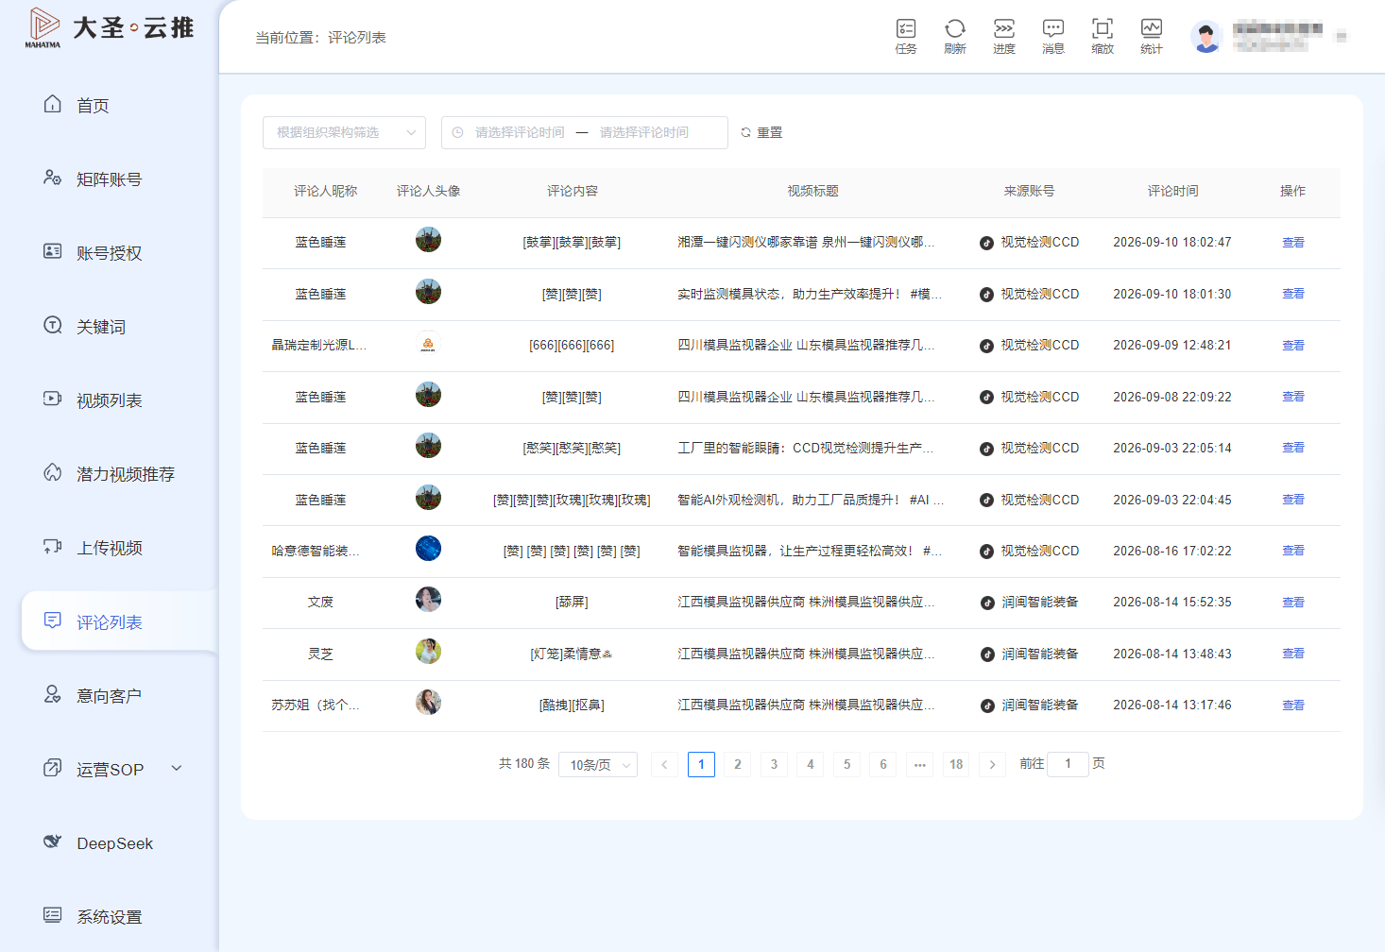This screenshot has width=1385, height=952.
Task: Go to next page arrow
Action: [992, 764]
